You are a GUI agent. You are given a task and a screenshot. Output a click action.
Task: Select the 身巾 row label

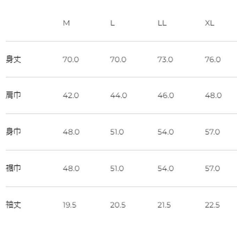click(14, 132)
